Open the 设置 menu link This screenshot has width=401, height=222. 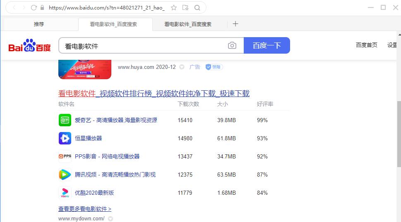[x=392, y=45]
